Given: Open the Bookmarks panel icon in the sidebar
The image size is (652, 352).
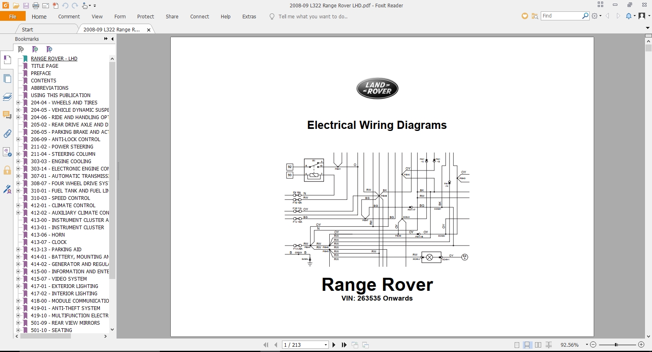Looking at the screenshot, I should tap(7, 60).
